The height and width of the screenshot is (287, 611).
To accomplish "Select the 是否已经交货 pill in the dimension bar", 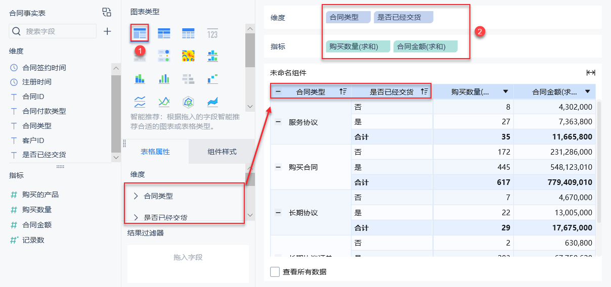I will pos(404,17).
